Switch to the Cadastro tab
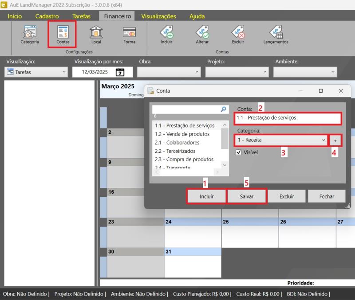The height and width of the screenshot is (300, 355). pos(47,16)
